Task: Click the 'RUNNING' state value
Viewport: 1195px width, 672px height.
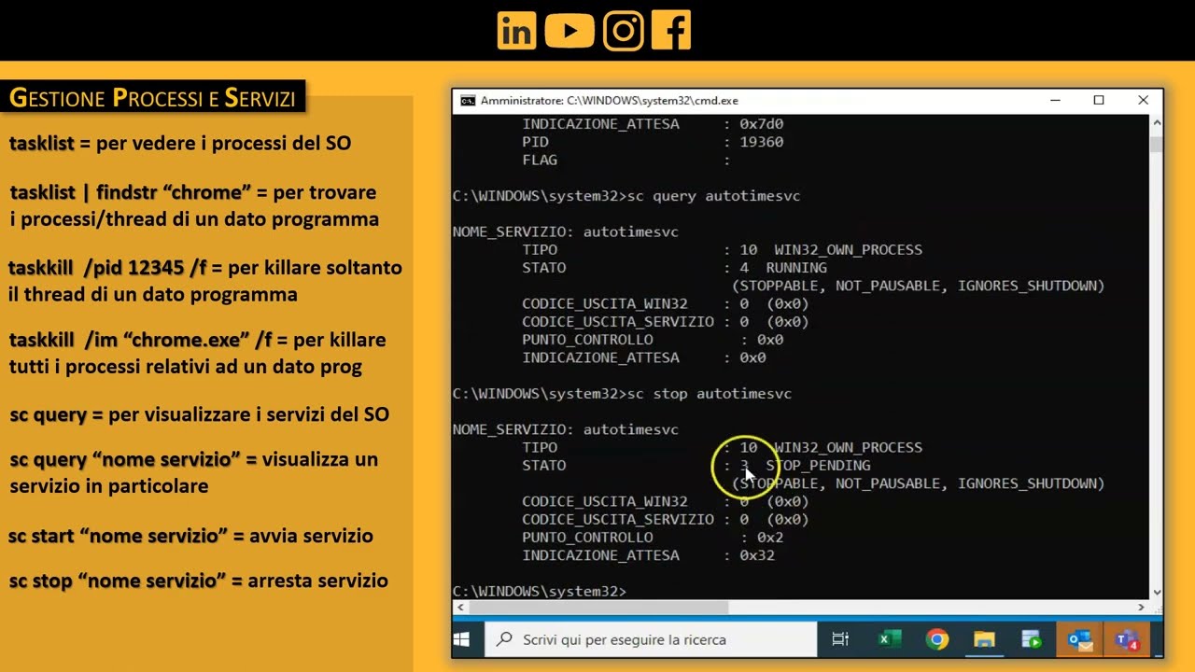Action: pyautogui.click(x=795, y=268)
